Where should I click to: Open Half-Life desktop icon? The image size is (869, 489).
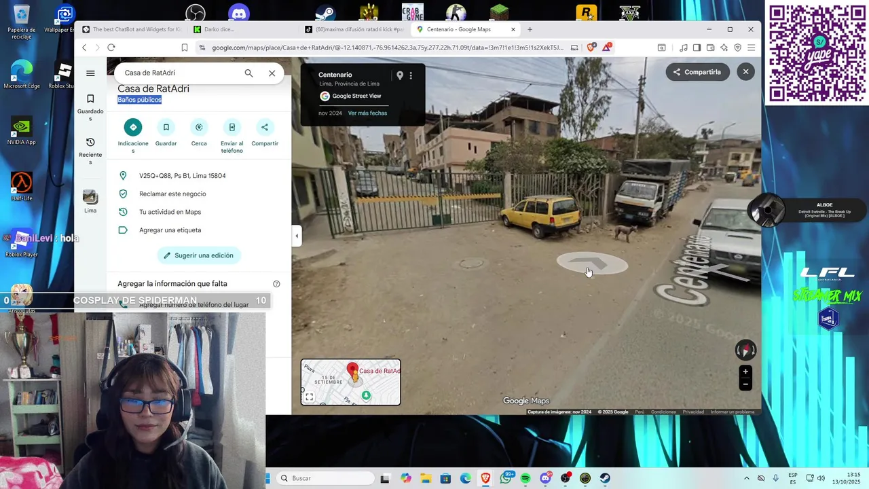(22, 187)
